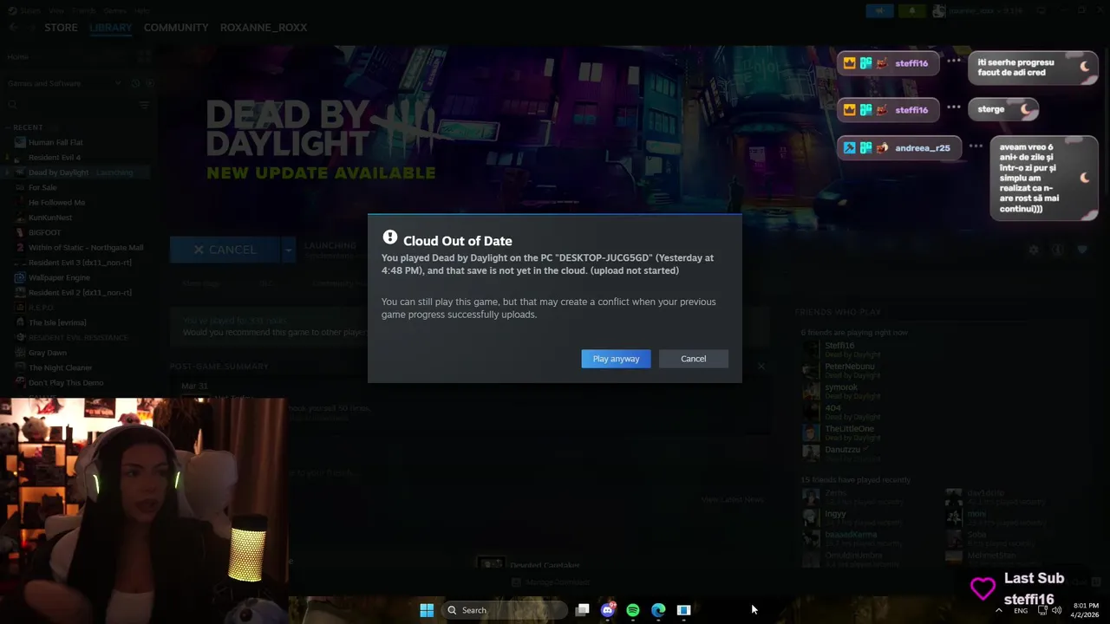The width and height of the screenshot is (1110, 624).
Task: Open Microsoft Edge from the taskbar
Action: 658,610
